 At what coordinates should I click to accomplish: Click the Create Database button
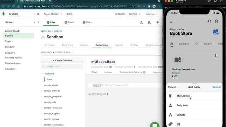click(62, 60)
